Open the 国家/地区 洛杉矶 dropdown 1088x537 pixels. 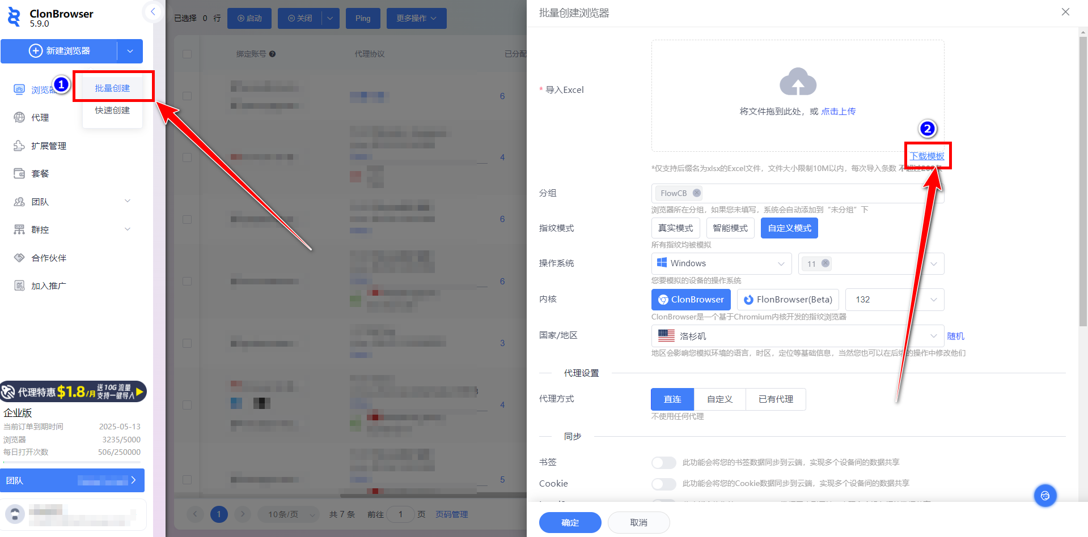[x=797, y=336]
